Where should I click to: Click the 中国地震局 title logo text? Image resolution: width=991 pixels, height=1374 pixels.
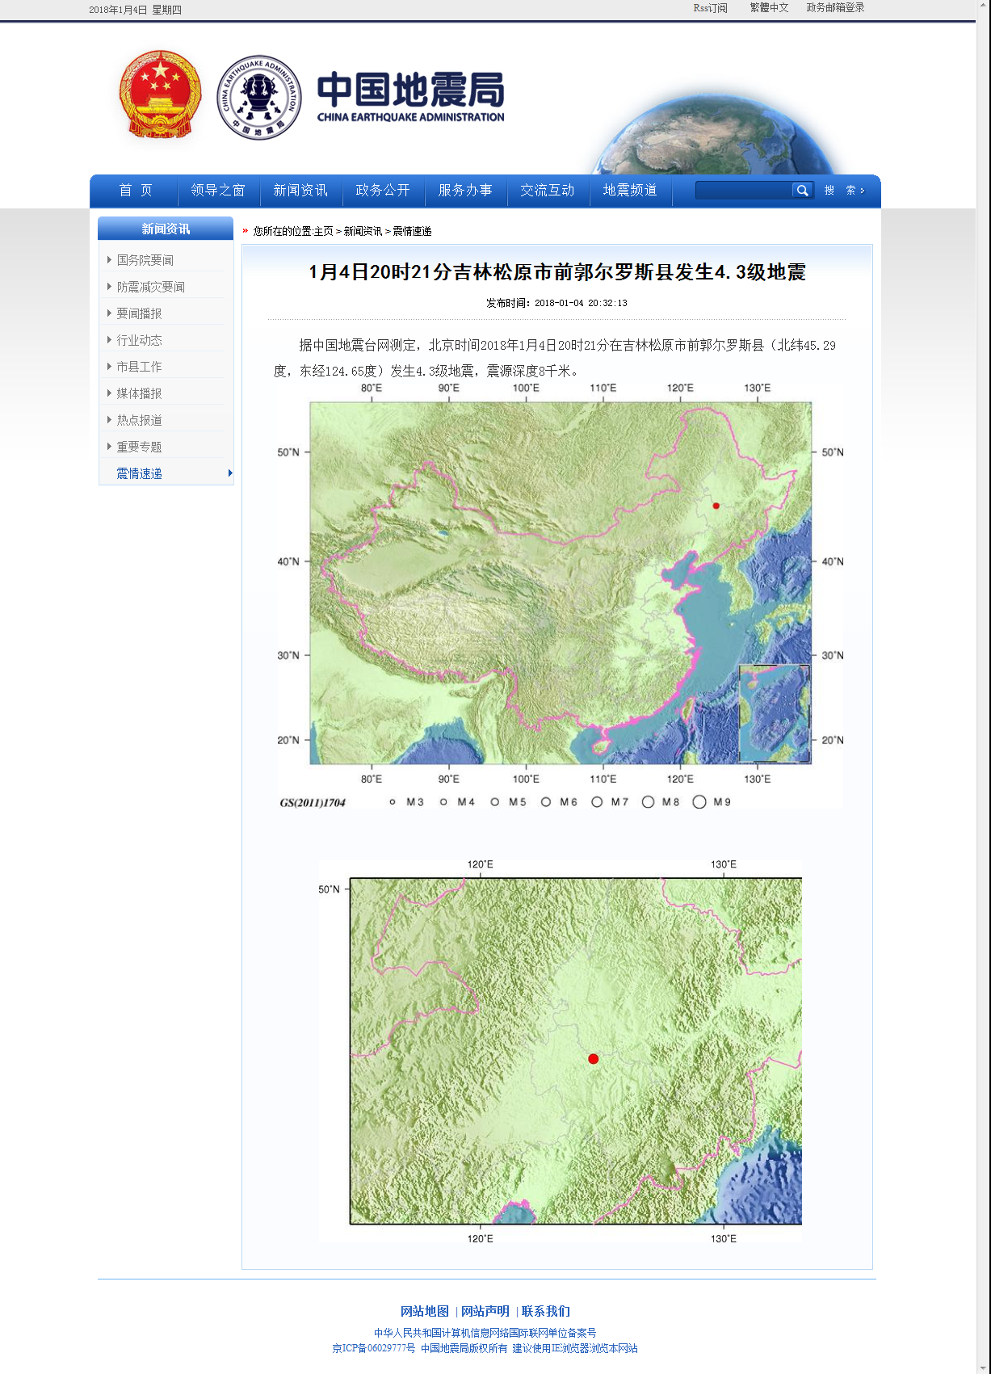pyautogui.click(x=410, y=97)
